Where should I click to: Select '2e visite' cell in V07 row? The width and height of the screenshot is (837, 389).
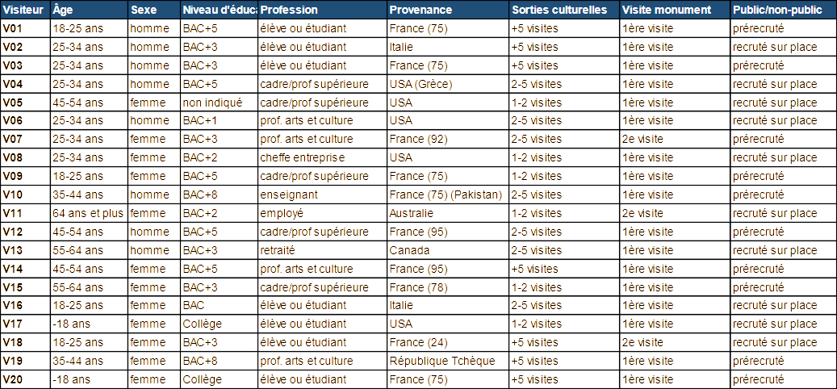click(x=676, y=140)
